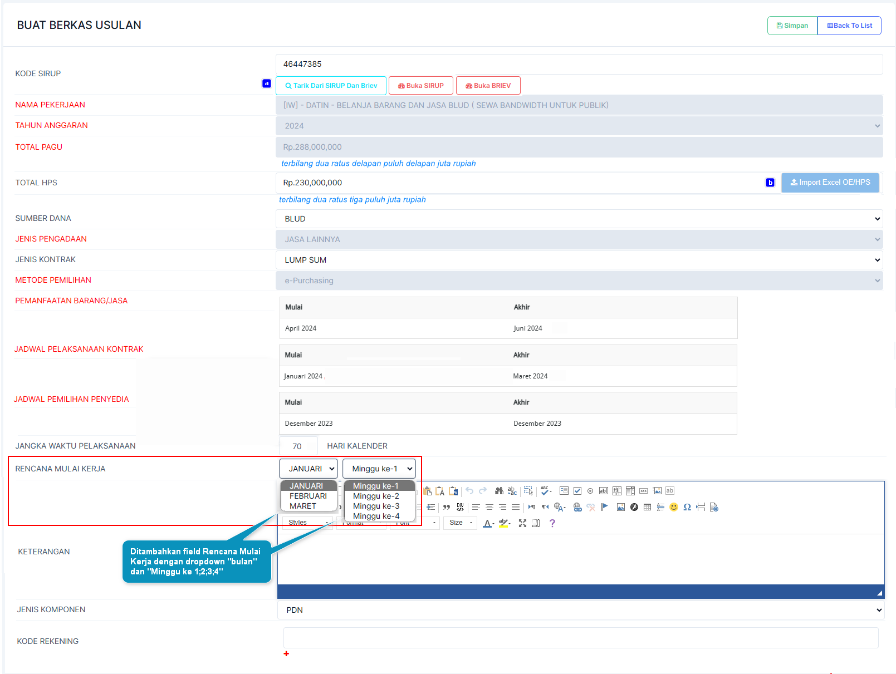896x674 pixels.
Task: Insert special character using the Omega icon
Action: [687, 507]
